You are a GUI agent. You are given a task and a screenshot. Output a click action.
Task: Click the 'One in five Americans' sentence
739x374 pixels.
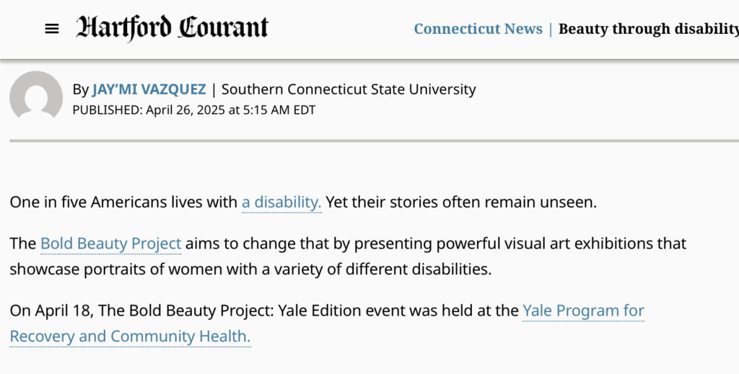point(123,202)
